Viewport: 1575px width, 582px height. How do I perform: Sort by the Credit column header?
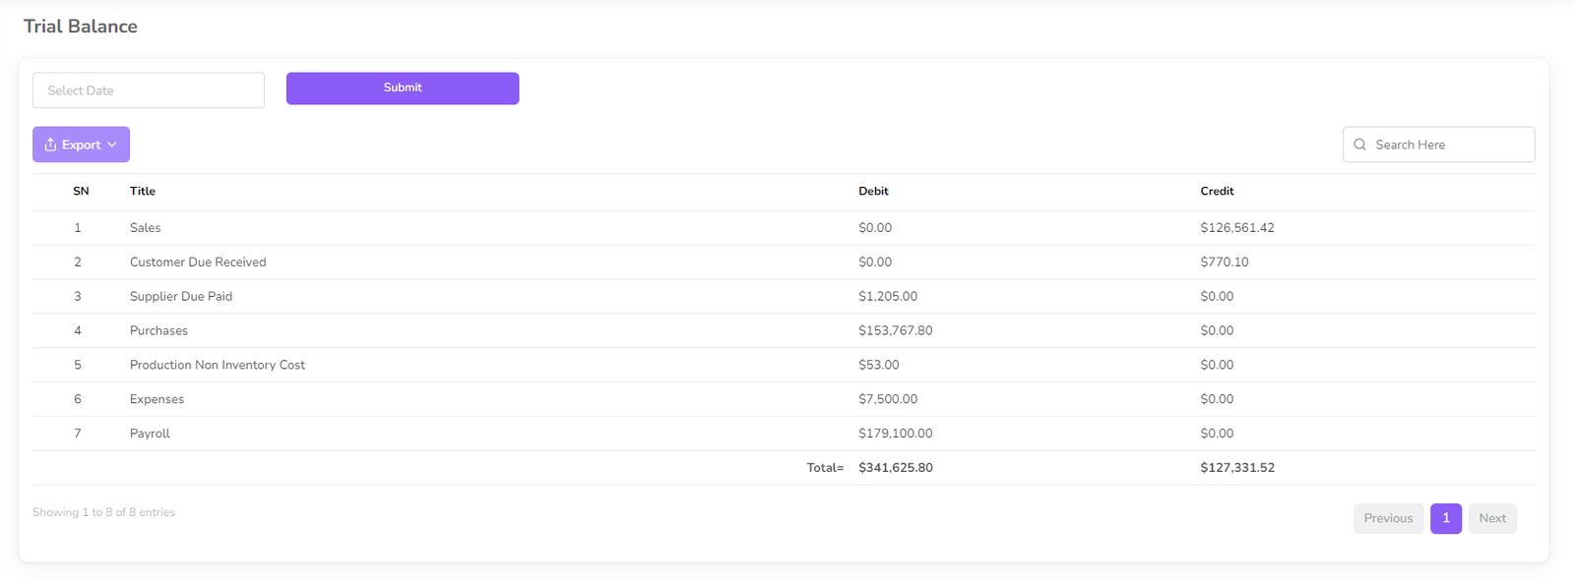click(1217, 192)
